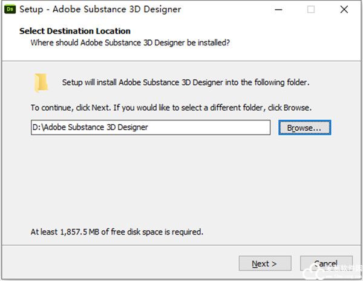This screenshot has width=363, height=281.
Task: Close the Setup dialog with the X
Action: [344, 10]
